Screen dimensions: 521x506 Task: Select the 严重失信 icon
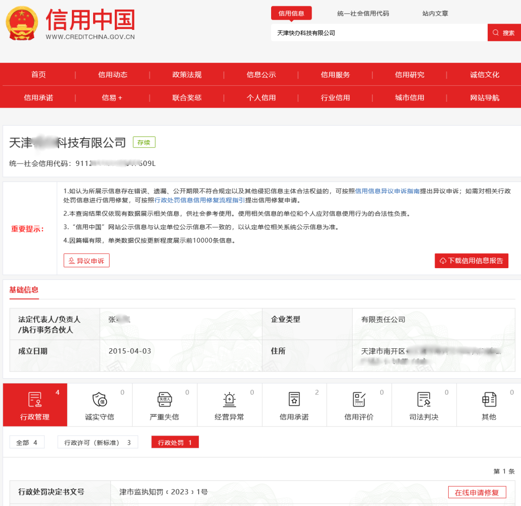point(165,399)
